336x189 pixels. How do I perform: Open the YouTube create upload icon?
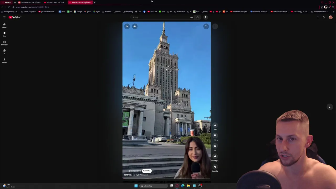click(x=318, y=17)
